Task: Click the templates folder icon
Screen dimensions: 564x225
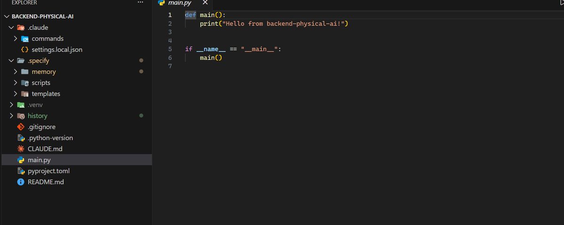Action: (x=25, y=94)
